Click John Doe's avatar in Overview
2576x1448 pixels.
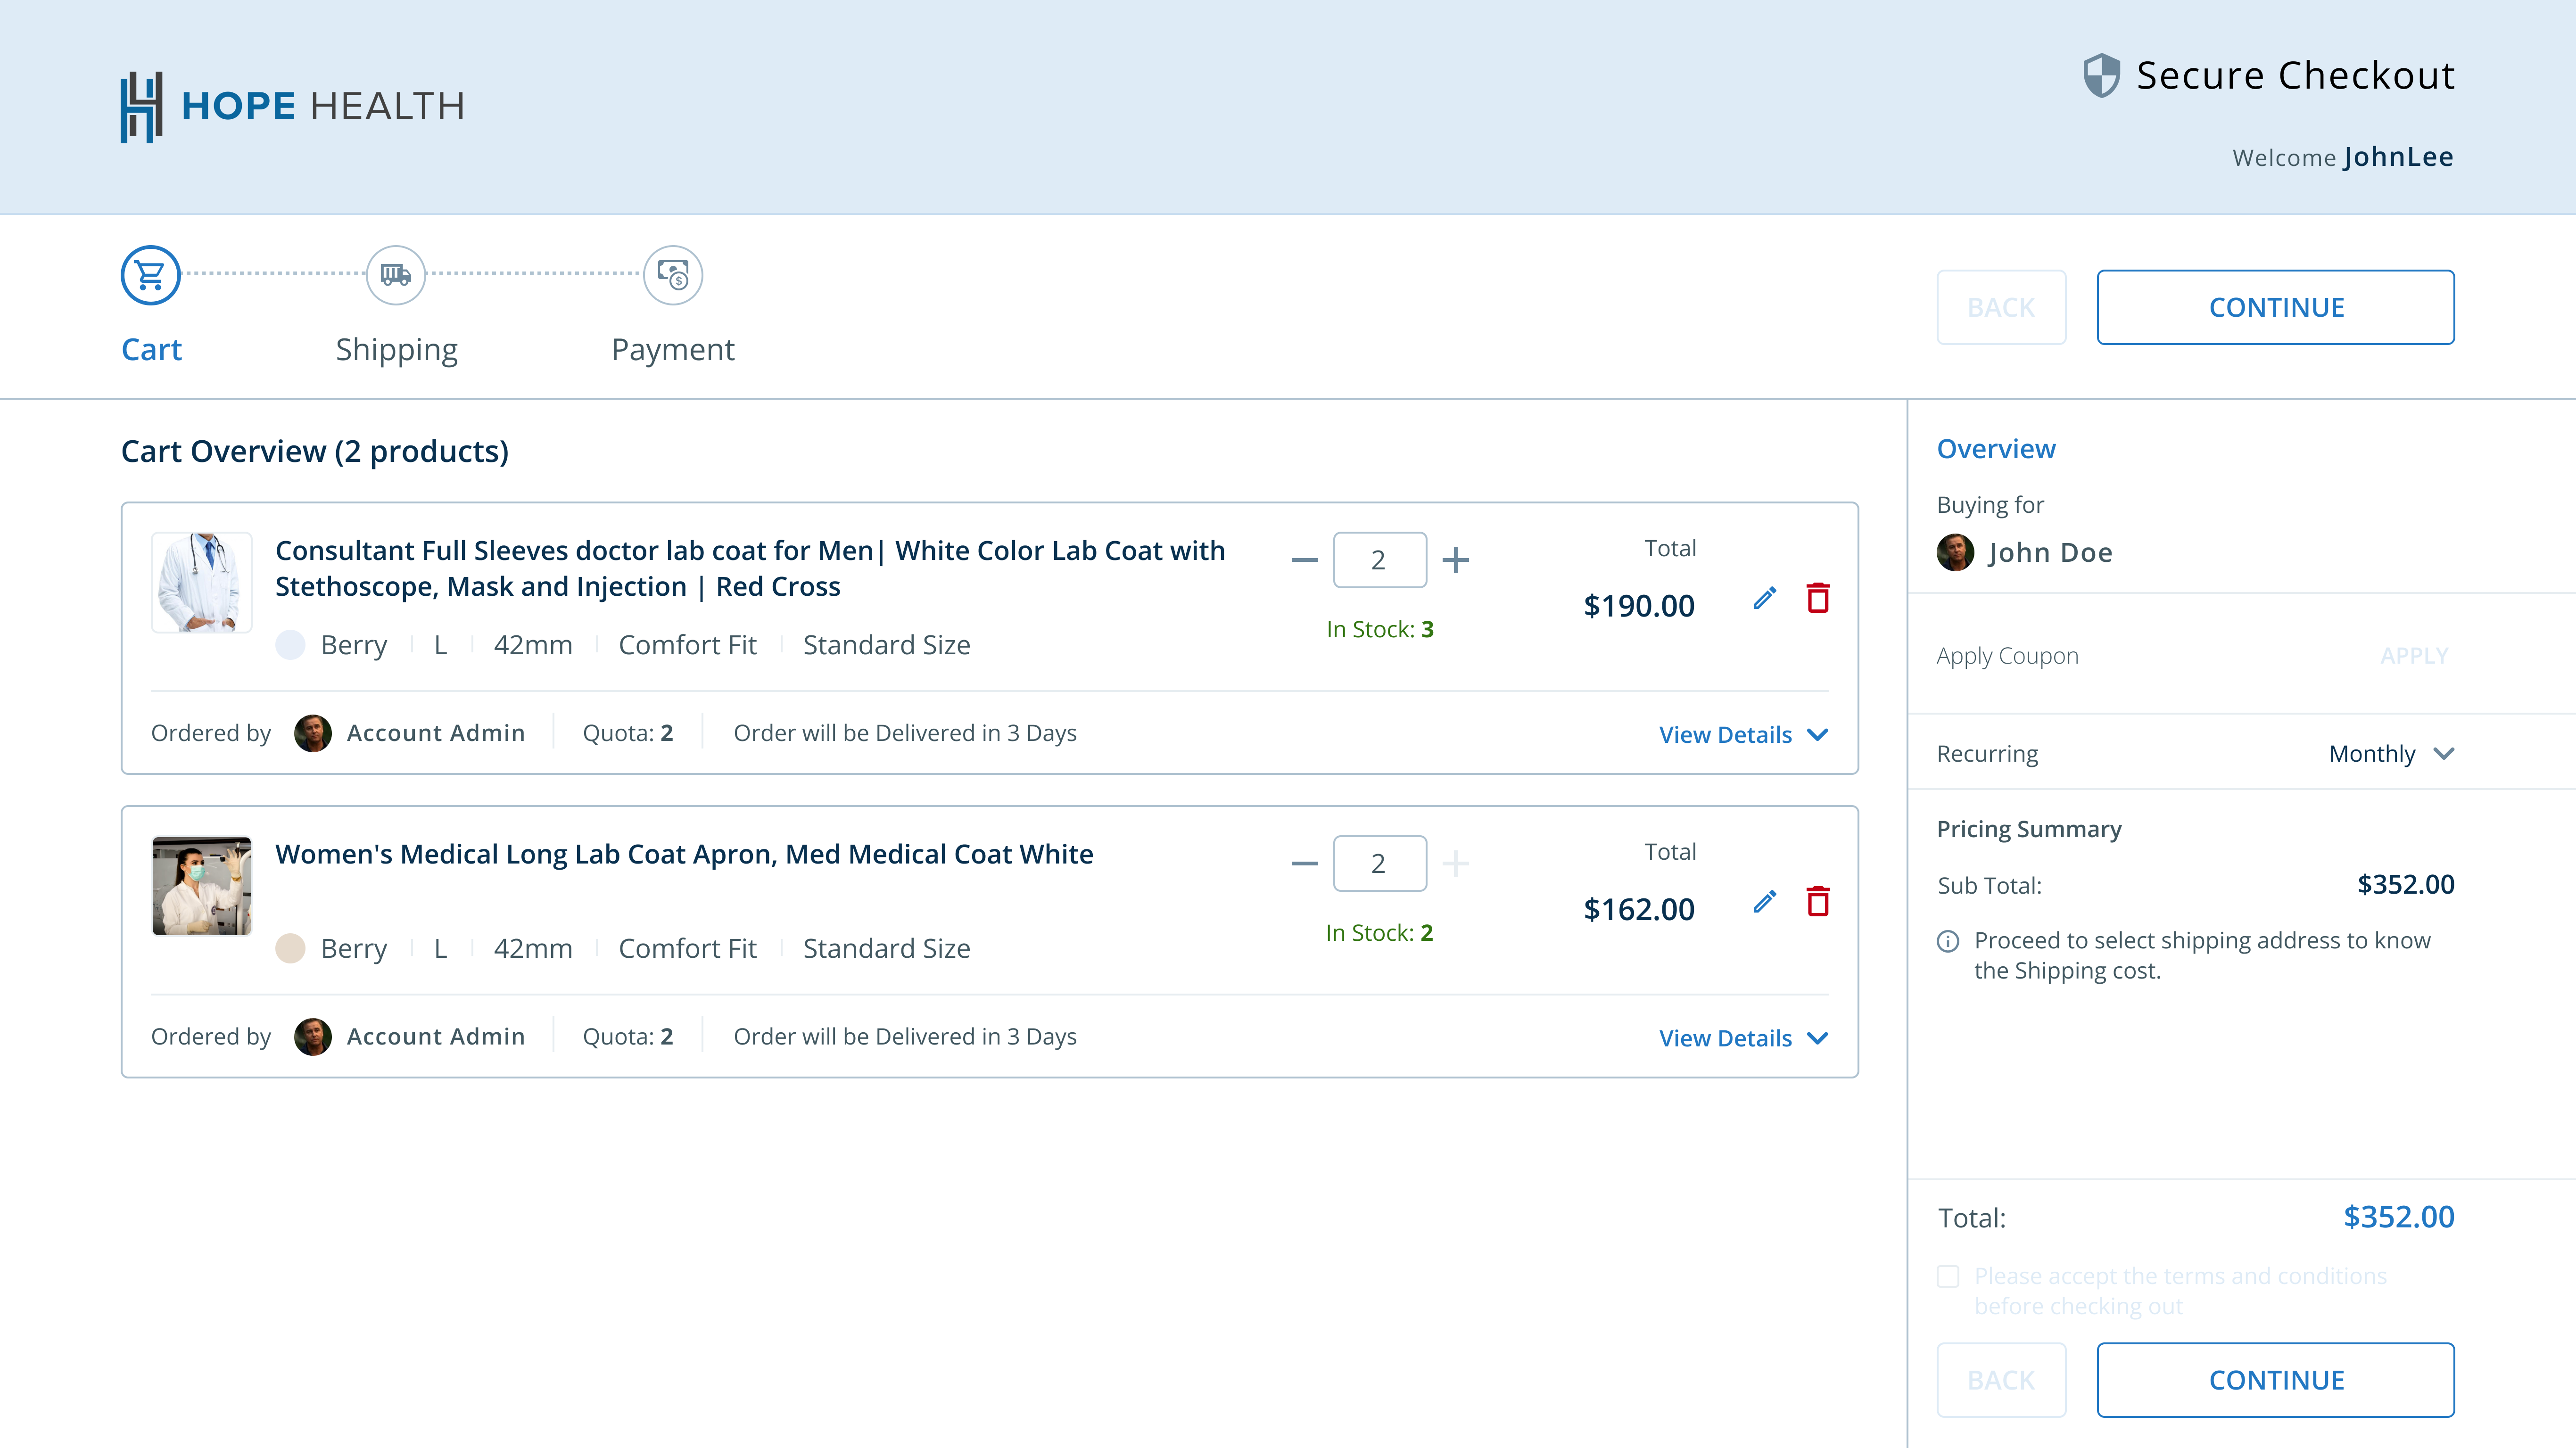click(1956, 552)
